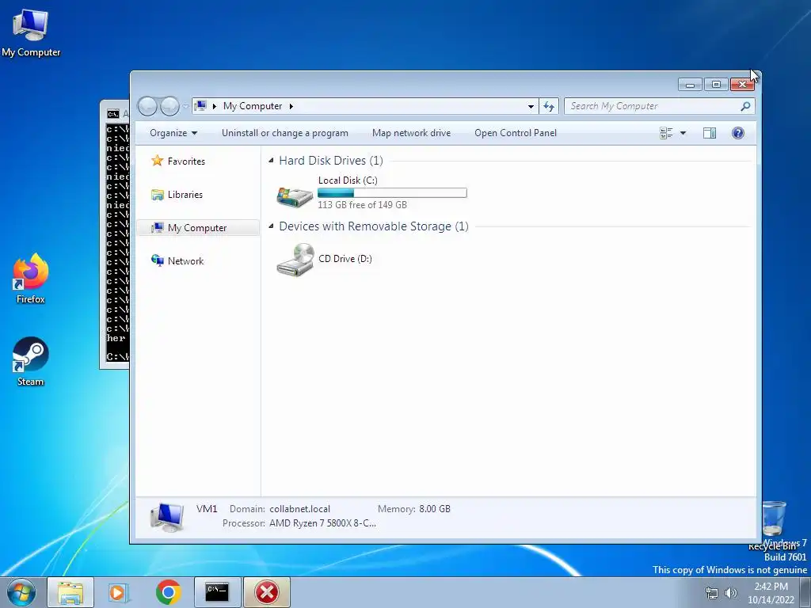Click the VM1 computer icon in details pane
This screenshot has width=811, height=608.
click(166, 518)
